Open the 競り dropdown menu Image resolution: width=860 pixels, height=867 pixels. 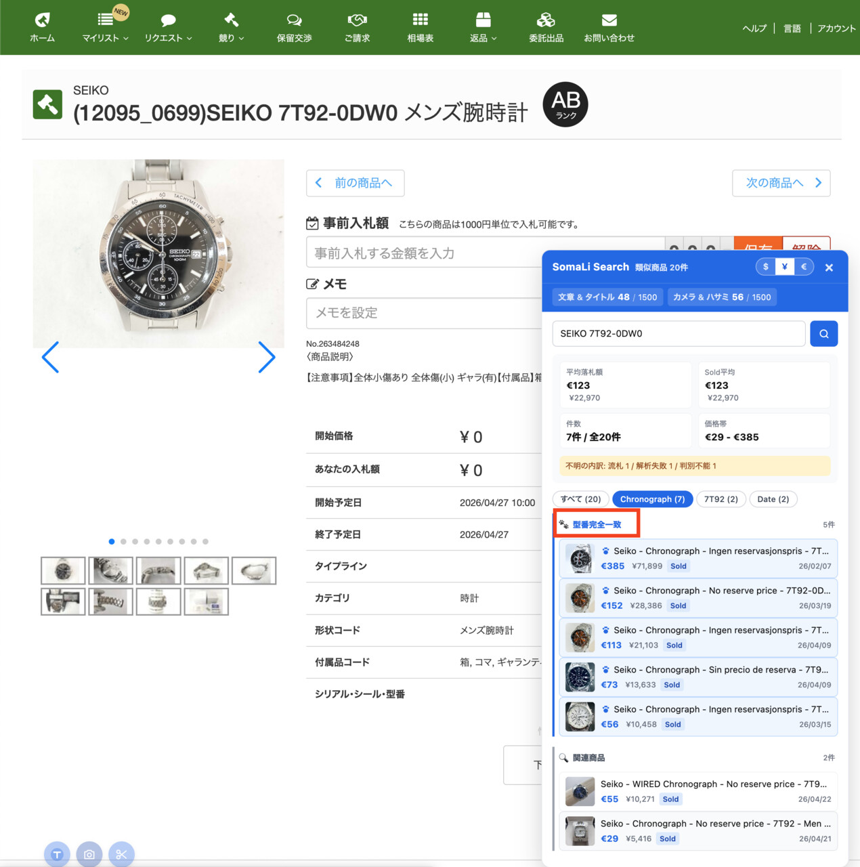point(231,27)
